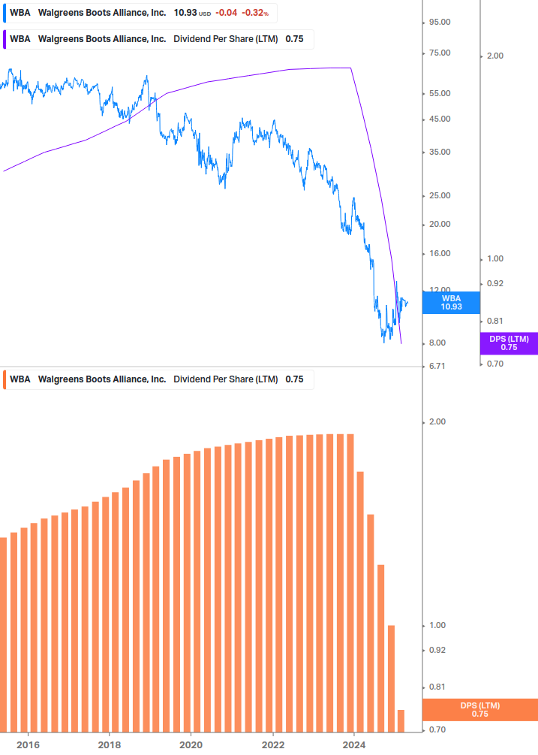
Task: Click the 6.71 price axis label
Action: click(x=437, y=366)
